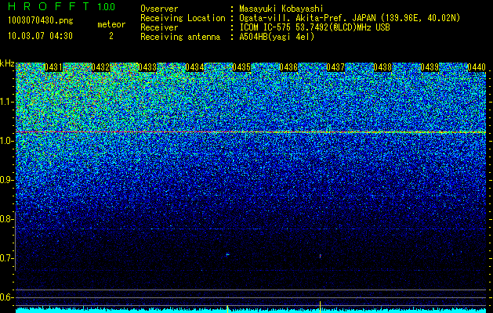
Task: Click the HROFFT 1.0.0 title text
Action: click(x=62, y=6)
